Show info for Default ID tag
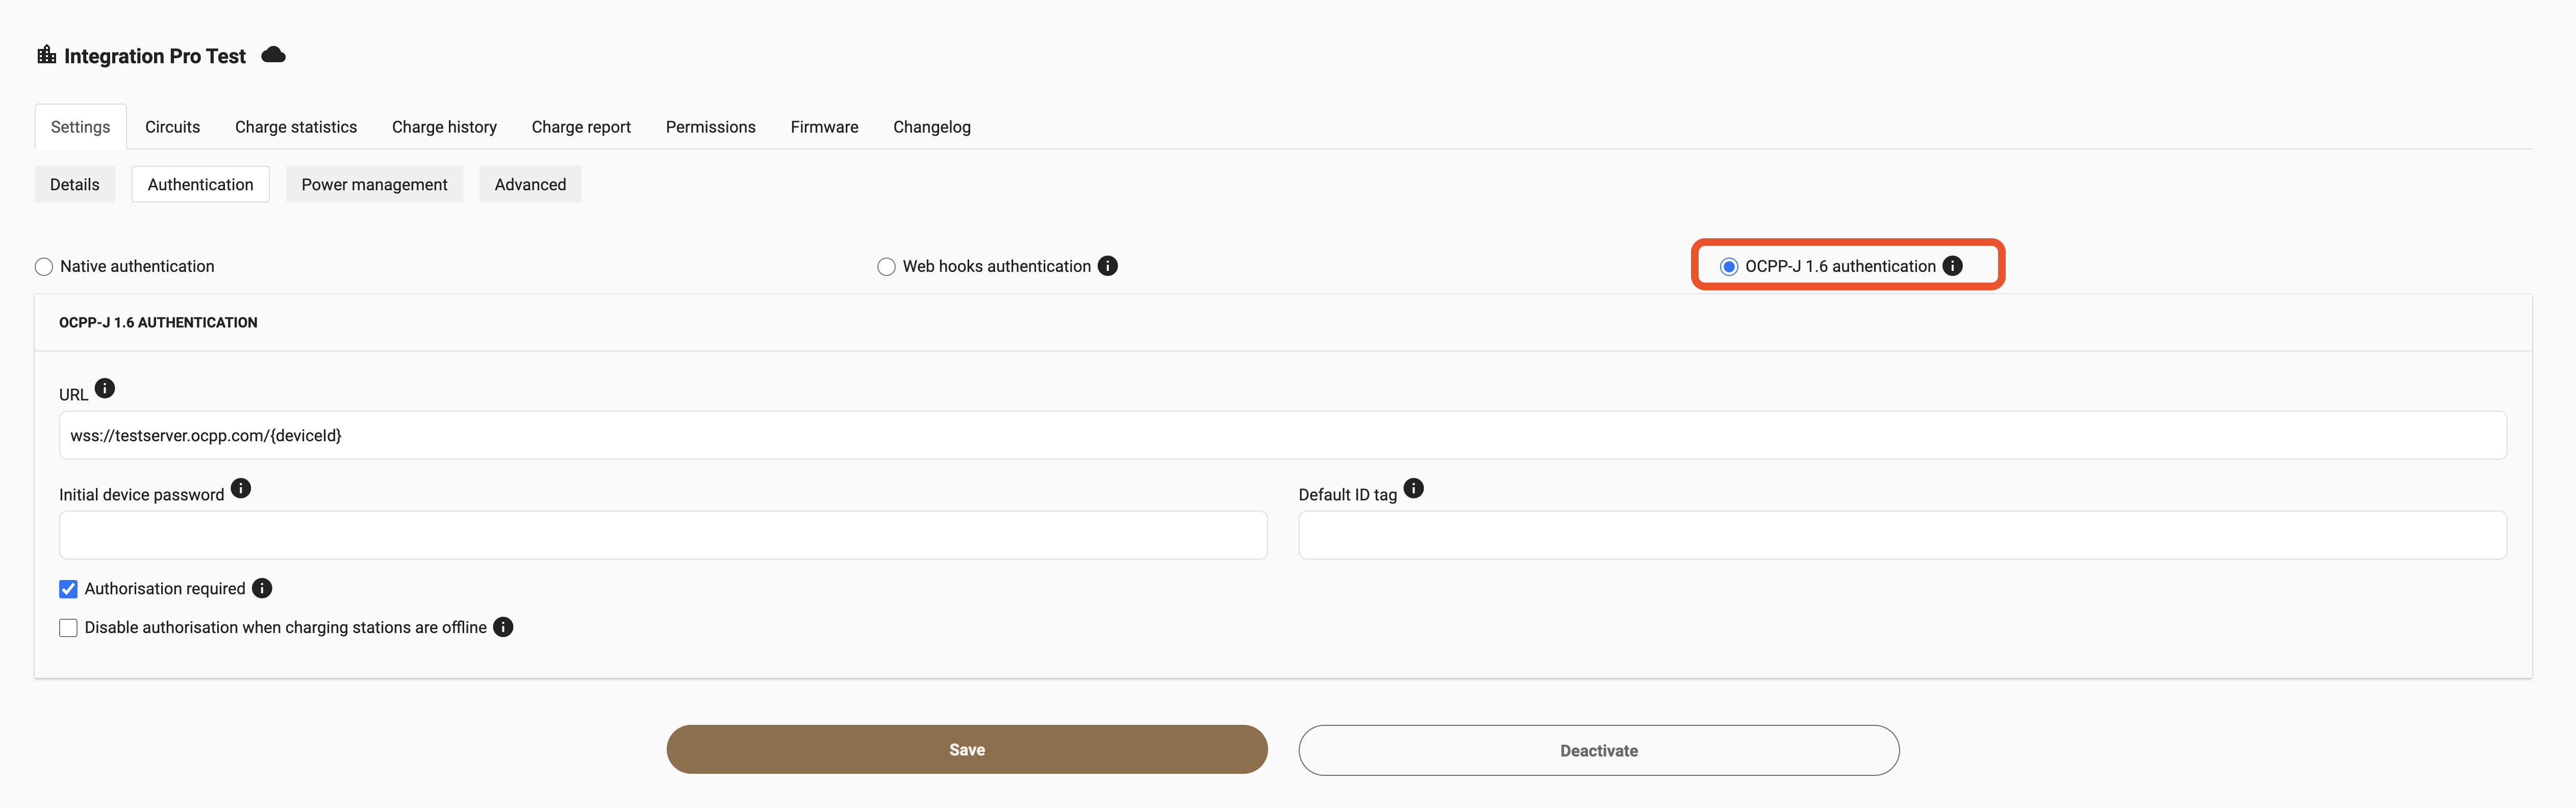Screen dimensions: 2576x808 [x=1413, y=488]
